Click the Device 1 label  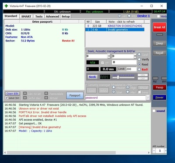pyautogui.click(x=143, y=16)
